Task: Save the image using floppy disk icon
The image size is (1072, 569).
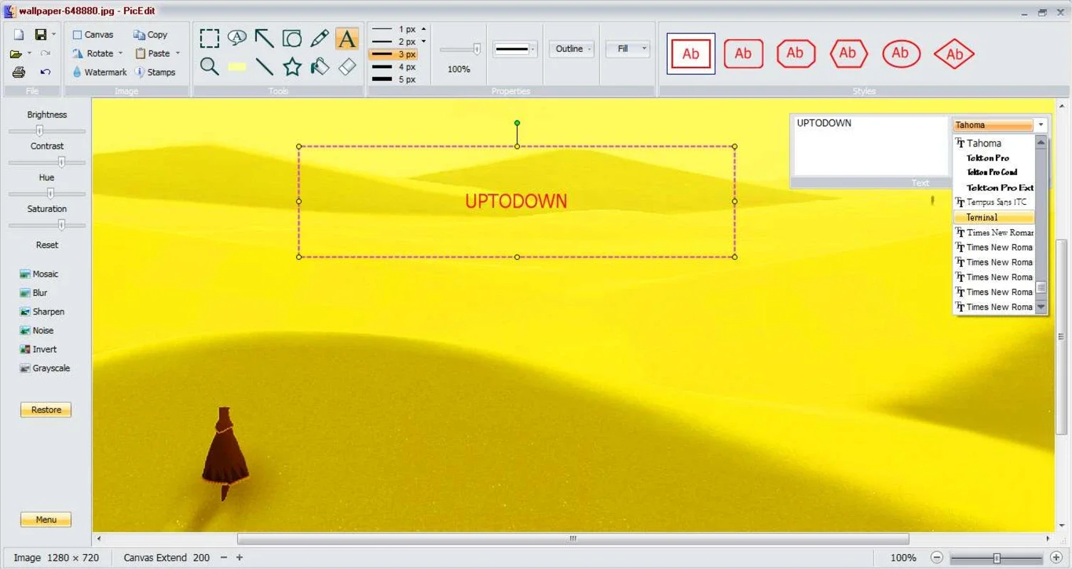Action: click(x=41, y=34)
